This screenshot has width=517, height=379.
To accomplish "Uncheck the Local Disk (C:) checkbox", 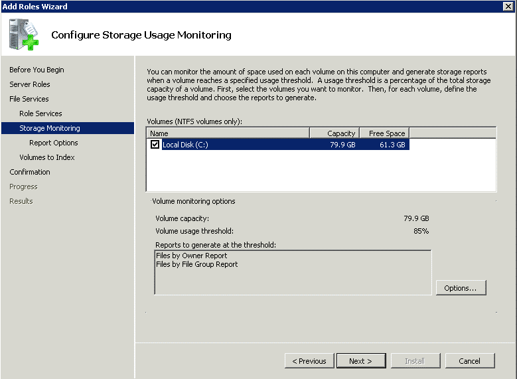I will [155, 144].
